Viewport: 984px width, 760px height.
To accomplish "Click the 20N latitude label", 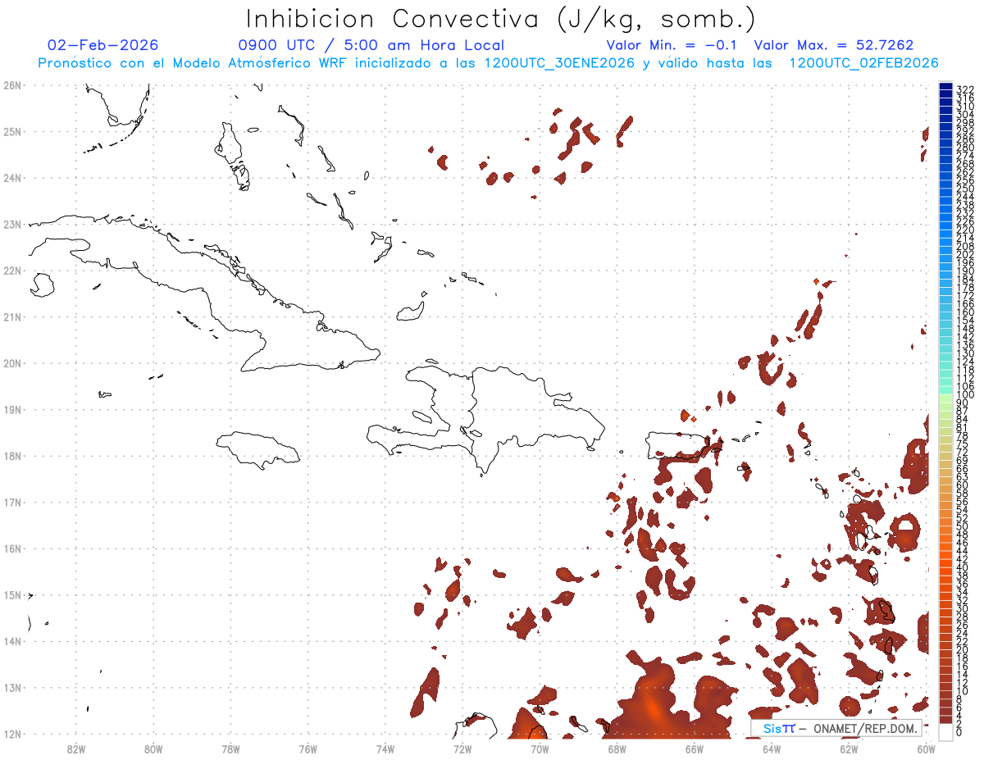I will point(13,363).
